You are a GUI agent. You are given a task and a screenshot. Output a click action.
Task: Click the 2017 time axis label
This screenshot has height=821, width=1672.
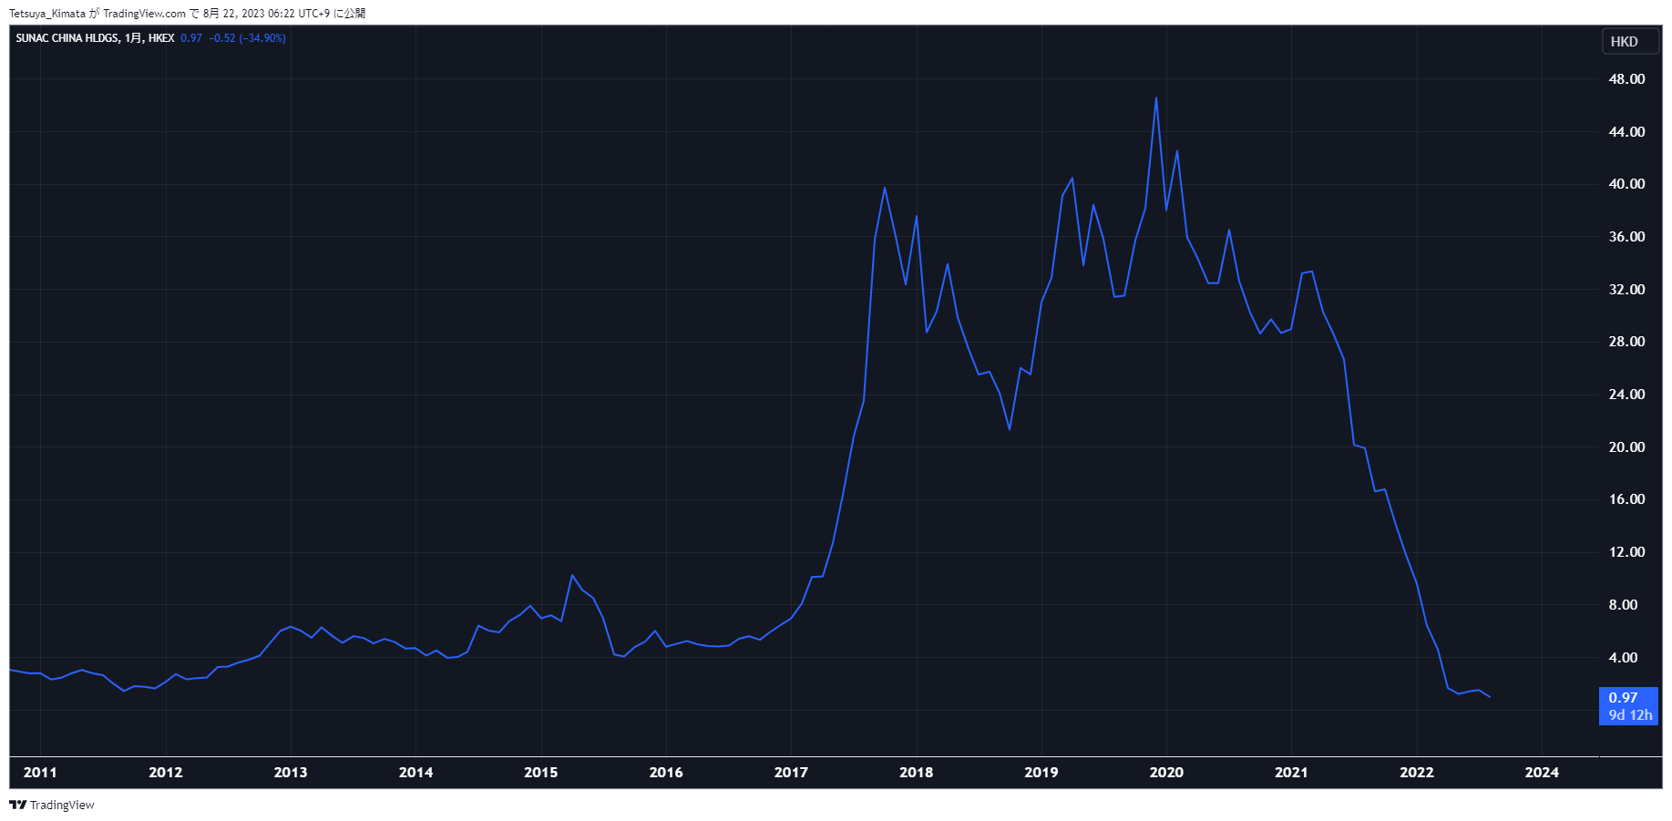click(791, 773)
